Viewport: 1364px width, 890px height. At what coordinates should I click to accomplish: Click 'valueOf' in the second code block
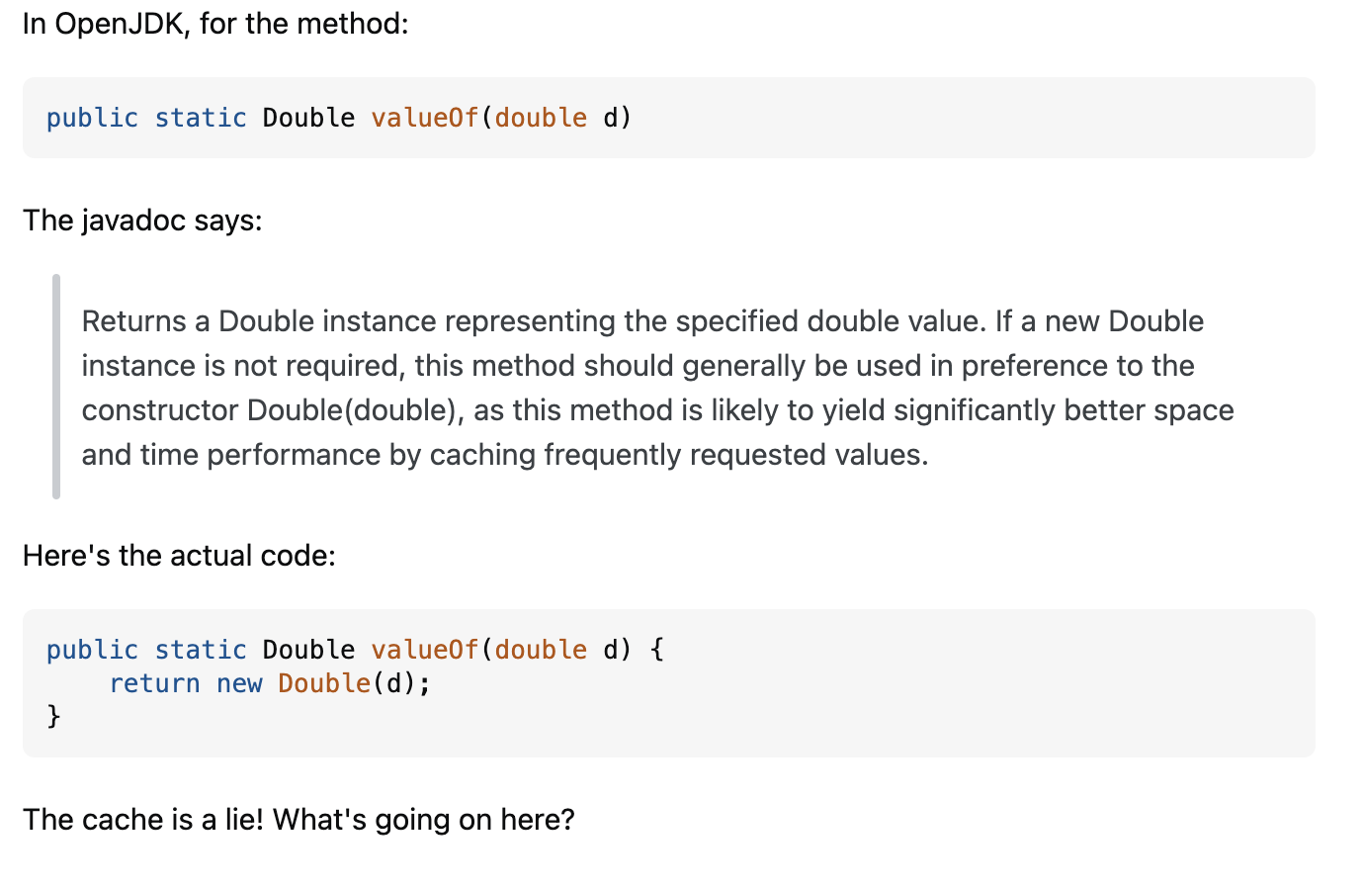pyautogui.click(x=424, y=650)
